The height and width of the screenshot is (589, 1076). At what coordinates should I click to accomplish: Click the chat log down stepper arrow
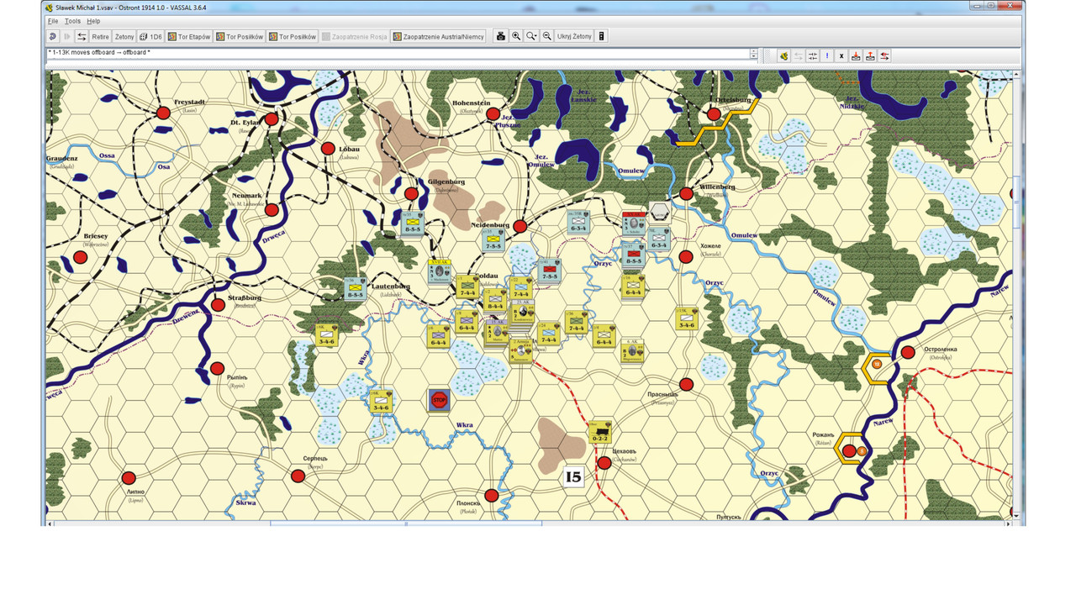[754, 56]
